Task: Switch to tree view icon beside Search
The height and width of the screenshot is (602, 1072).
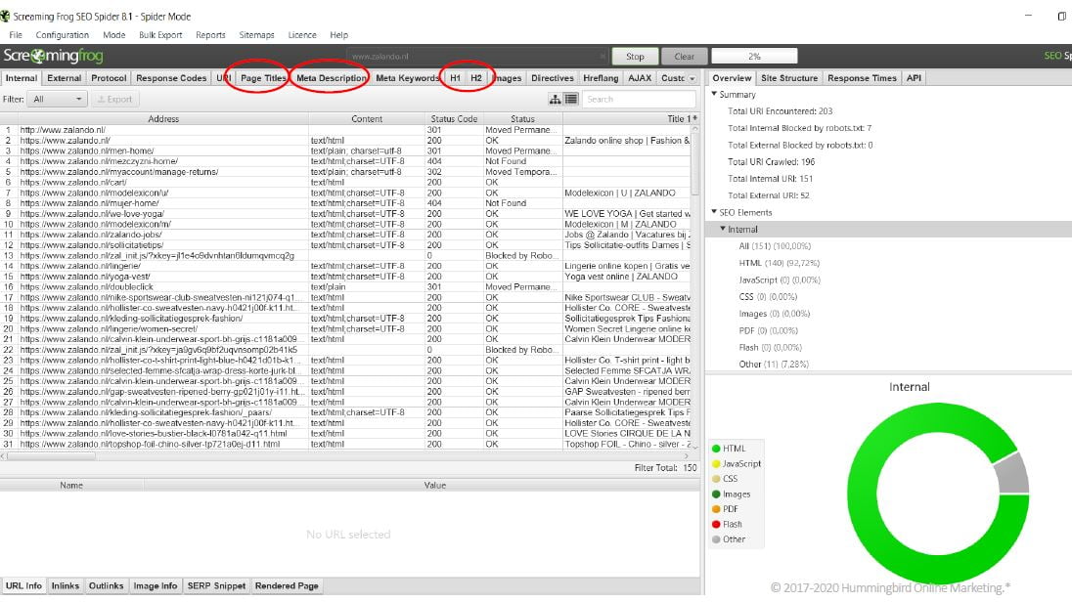Action: tap(556, 99)
